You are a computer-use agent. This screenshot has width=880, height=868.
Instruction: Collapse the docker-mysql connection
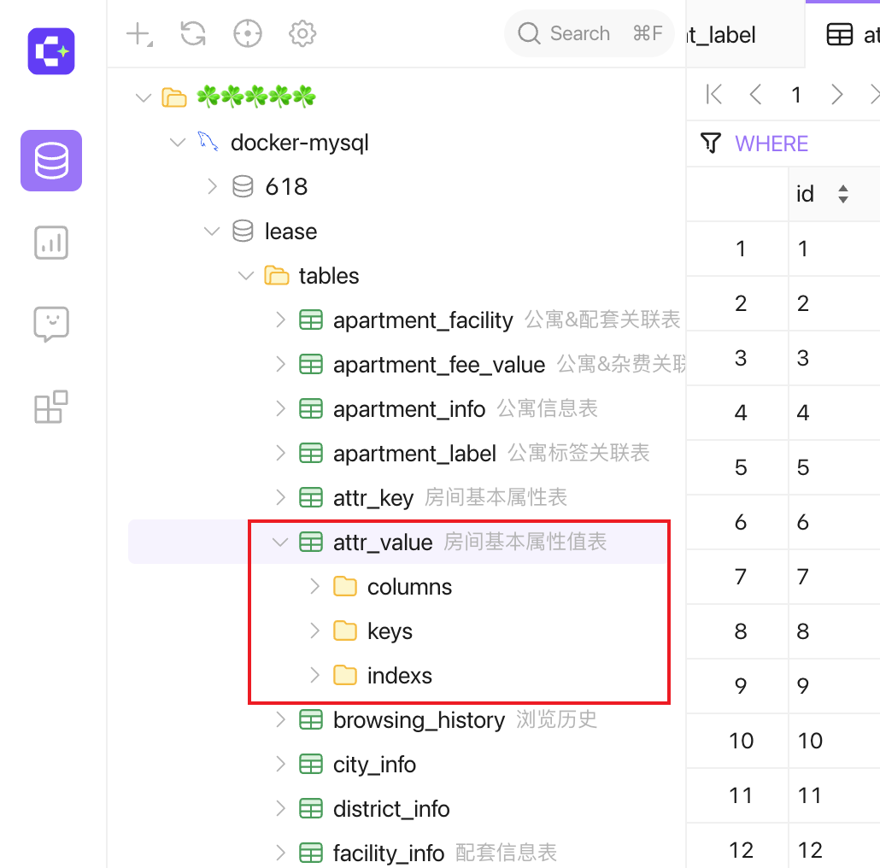coord(178,142)
